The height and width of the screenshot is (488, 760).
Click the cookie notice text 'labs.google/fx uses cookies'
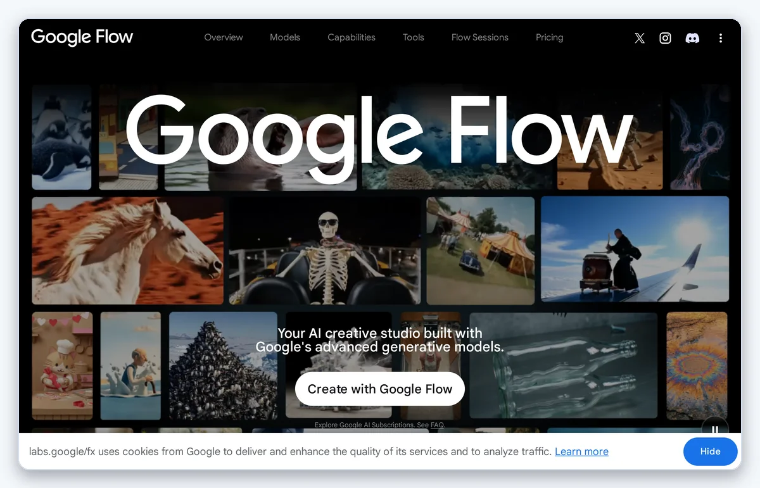290,451
